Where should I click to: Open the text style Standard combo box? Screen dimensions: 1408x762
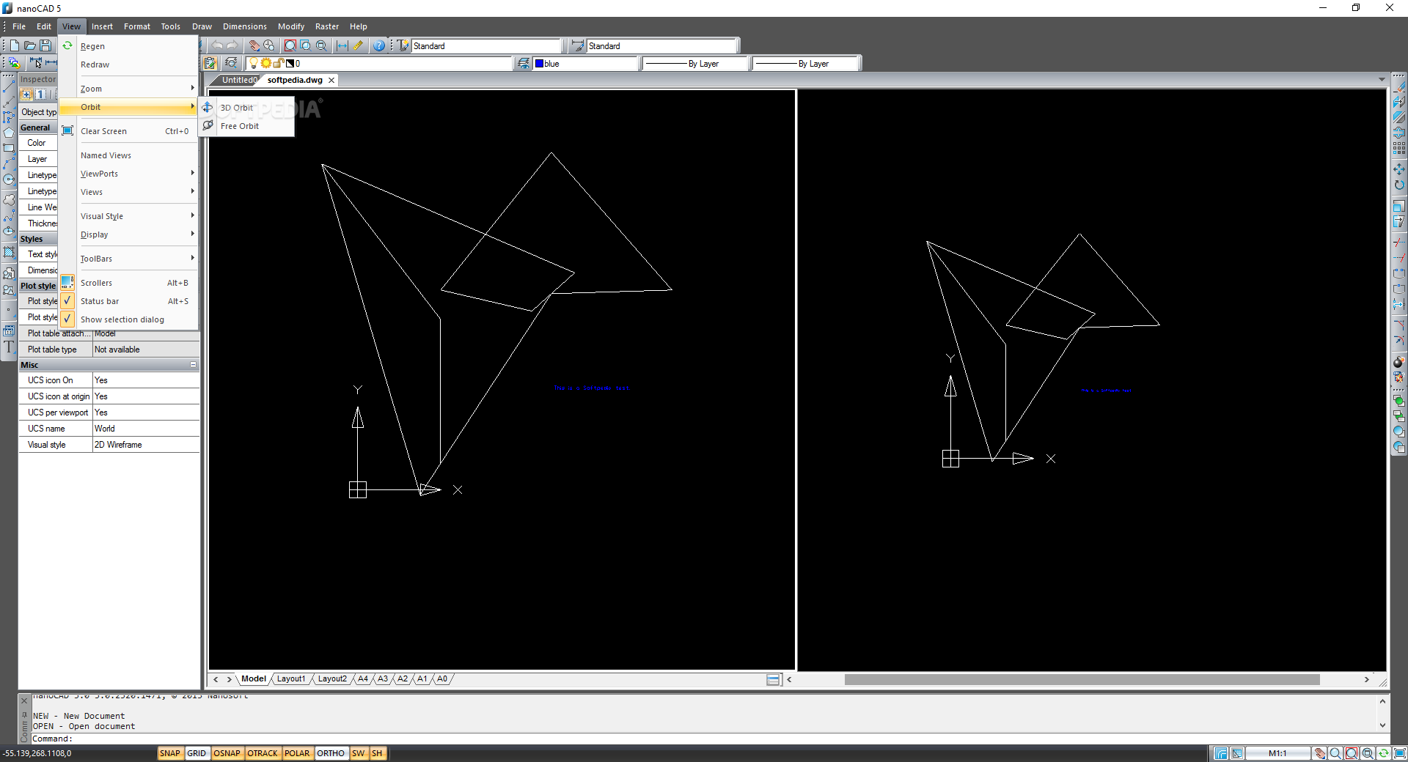tap(485, 45)
